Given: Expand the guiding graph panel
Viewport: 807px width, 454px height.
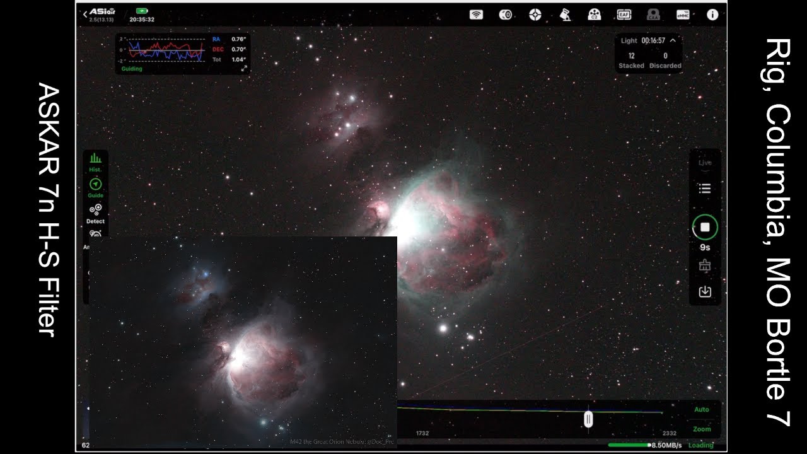Looking at the screenshot, I should click(x=244, y=68).
